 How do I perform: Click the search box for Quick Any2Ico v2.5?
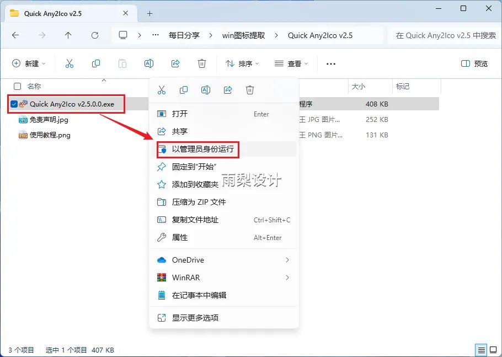coord(445,35)
